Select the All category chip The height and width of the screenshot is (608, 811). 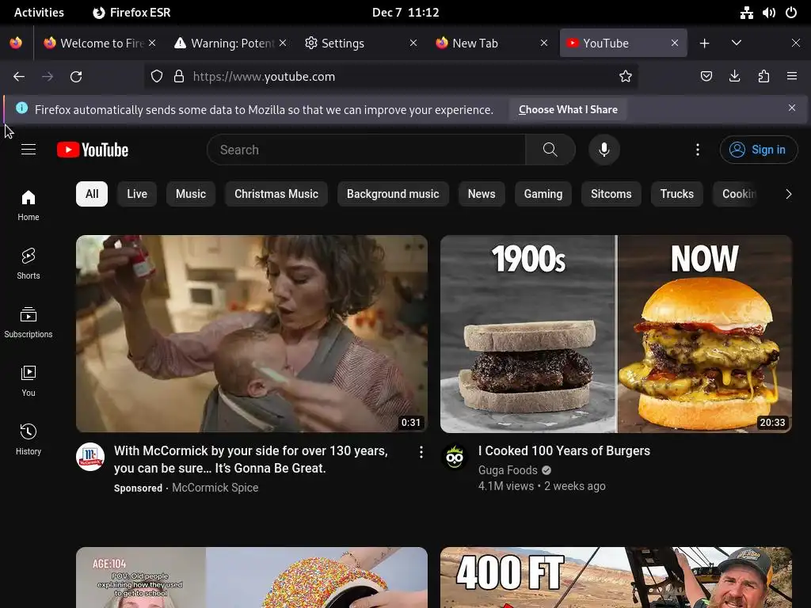pyautogui.click(x=92, y=194)
